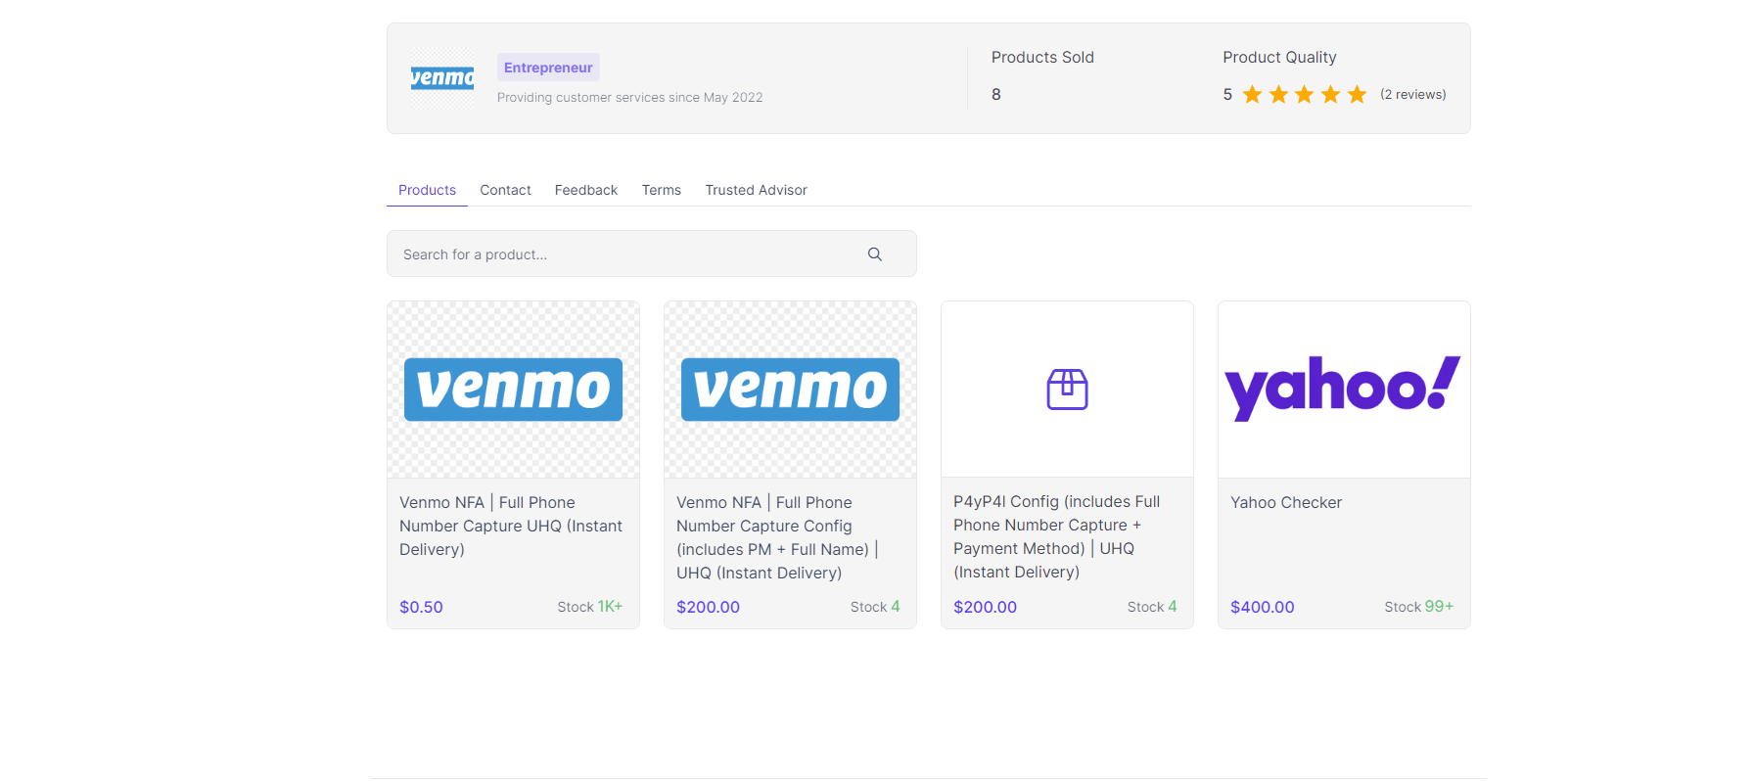This screenshot has width=1754, height=781.
Task: Open the Yahoo Checker product title
Action: pos(1286,503)
